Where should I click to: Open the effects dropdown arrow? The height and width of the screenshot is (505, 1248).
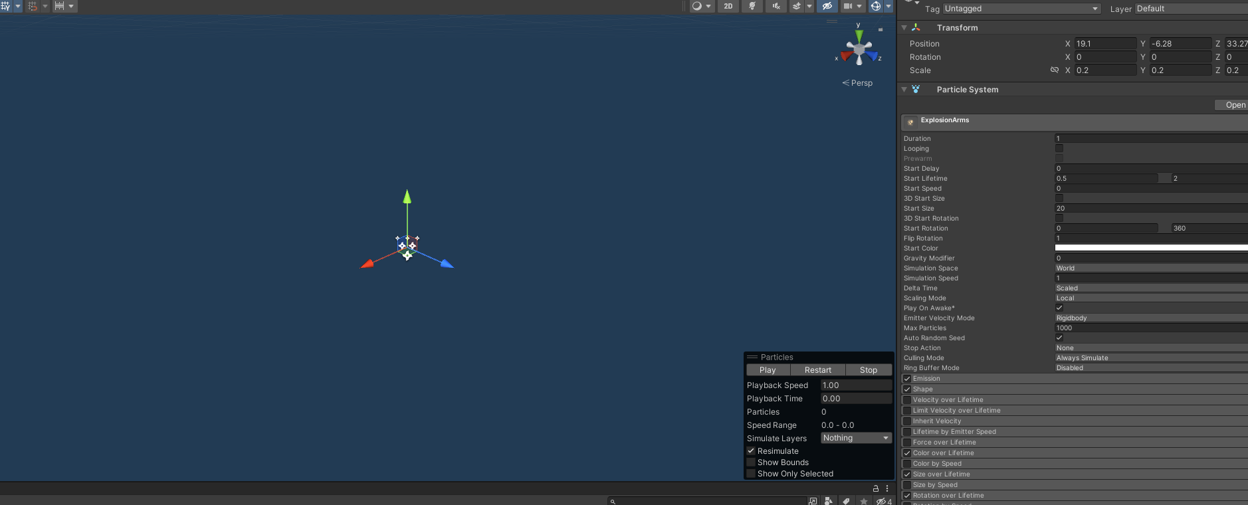(x=809, y=6)
